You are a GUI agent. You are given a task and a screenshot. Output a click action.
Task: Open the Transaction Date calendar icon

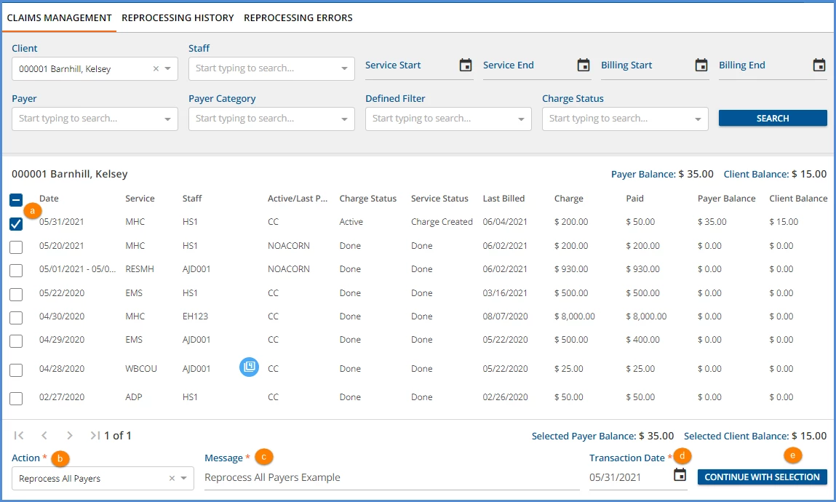[680, 475]
